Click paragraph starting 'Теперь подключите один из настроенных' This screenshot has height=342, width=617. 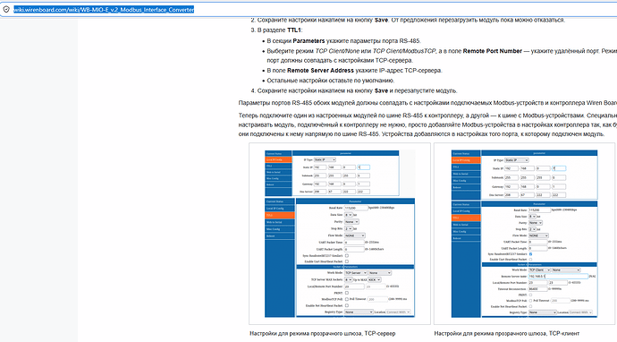(x=427, y=125)
